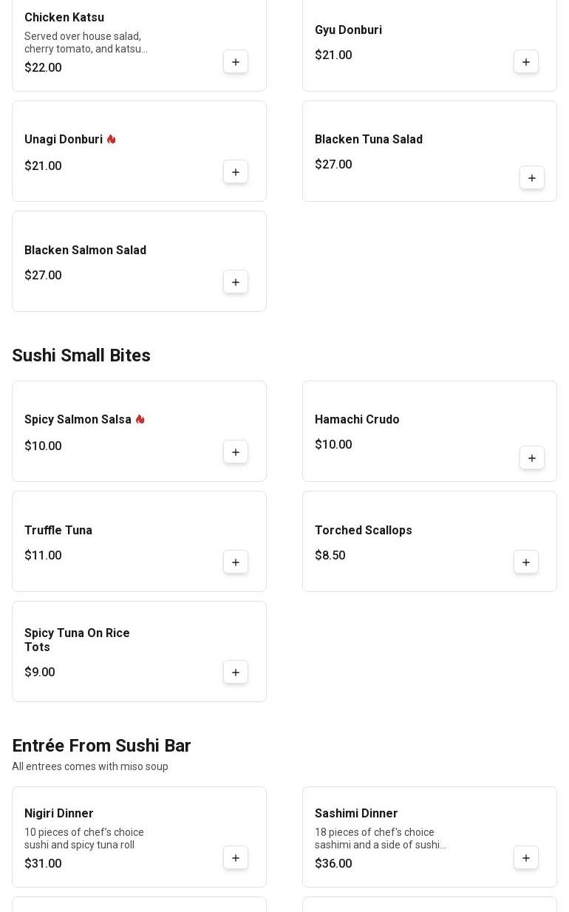Open the Chicken Katsu item description

click(x=86, y=43)
